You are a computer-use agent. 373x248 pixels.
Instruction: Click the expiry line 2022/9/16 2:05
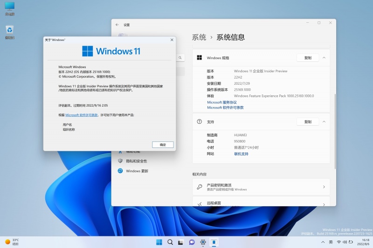83,105
